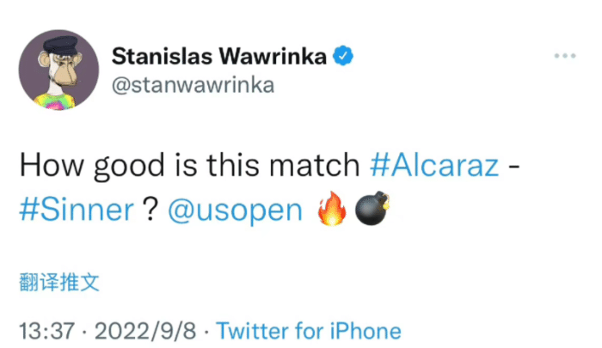The image size is (602, 348).
Task: Click the Stanislas Wawrinka display name
Action: click(x=218, y=58)
